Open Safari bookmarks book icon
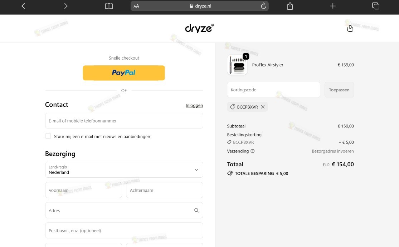The width and height of the screenshot is (399, 247). click(x=109, y=6)
